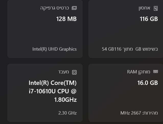Click the RAM memory module icon
163x124 pixels.
(x=156, y=72)
